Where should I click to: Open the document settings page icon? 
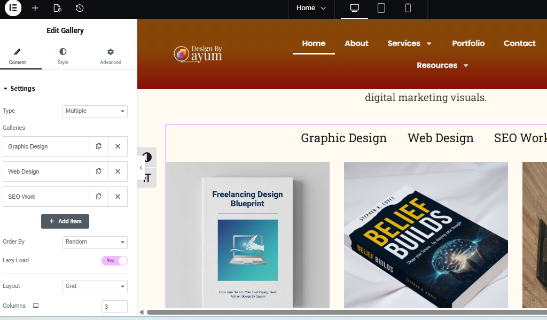57,8
